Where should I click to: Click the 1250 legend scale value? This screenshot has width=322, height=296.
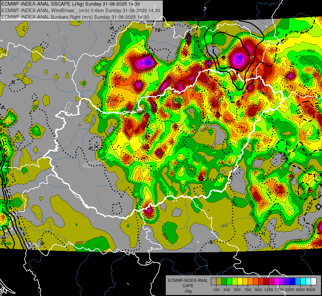(269, 290)
